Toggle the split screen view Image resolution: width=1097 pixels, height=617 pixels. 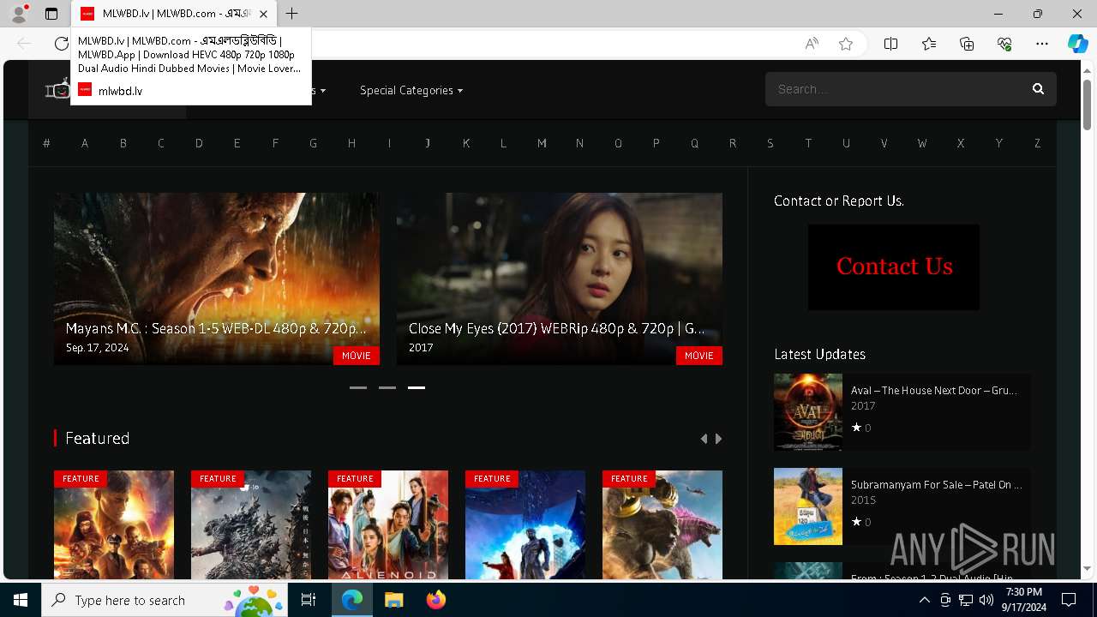(x=890, y=44)
